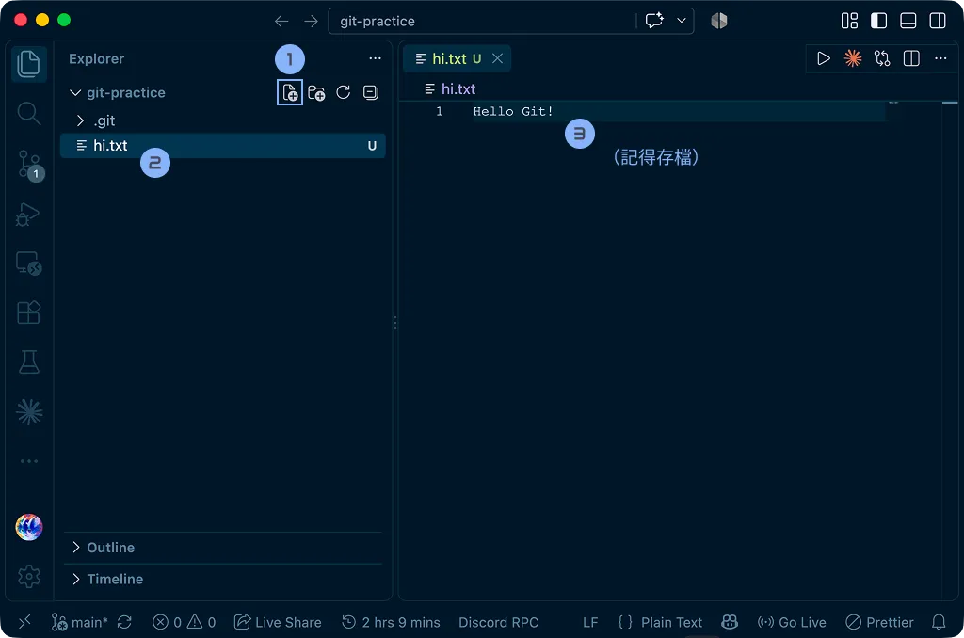Image resolution: width=964 pixels, height=638 pixels.
Task: Toggle the secondary side bar visibility
Action: point(938,21)
